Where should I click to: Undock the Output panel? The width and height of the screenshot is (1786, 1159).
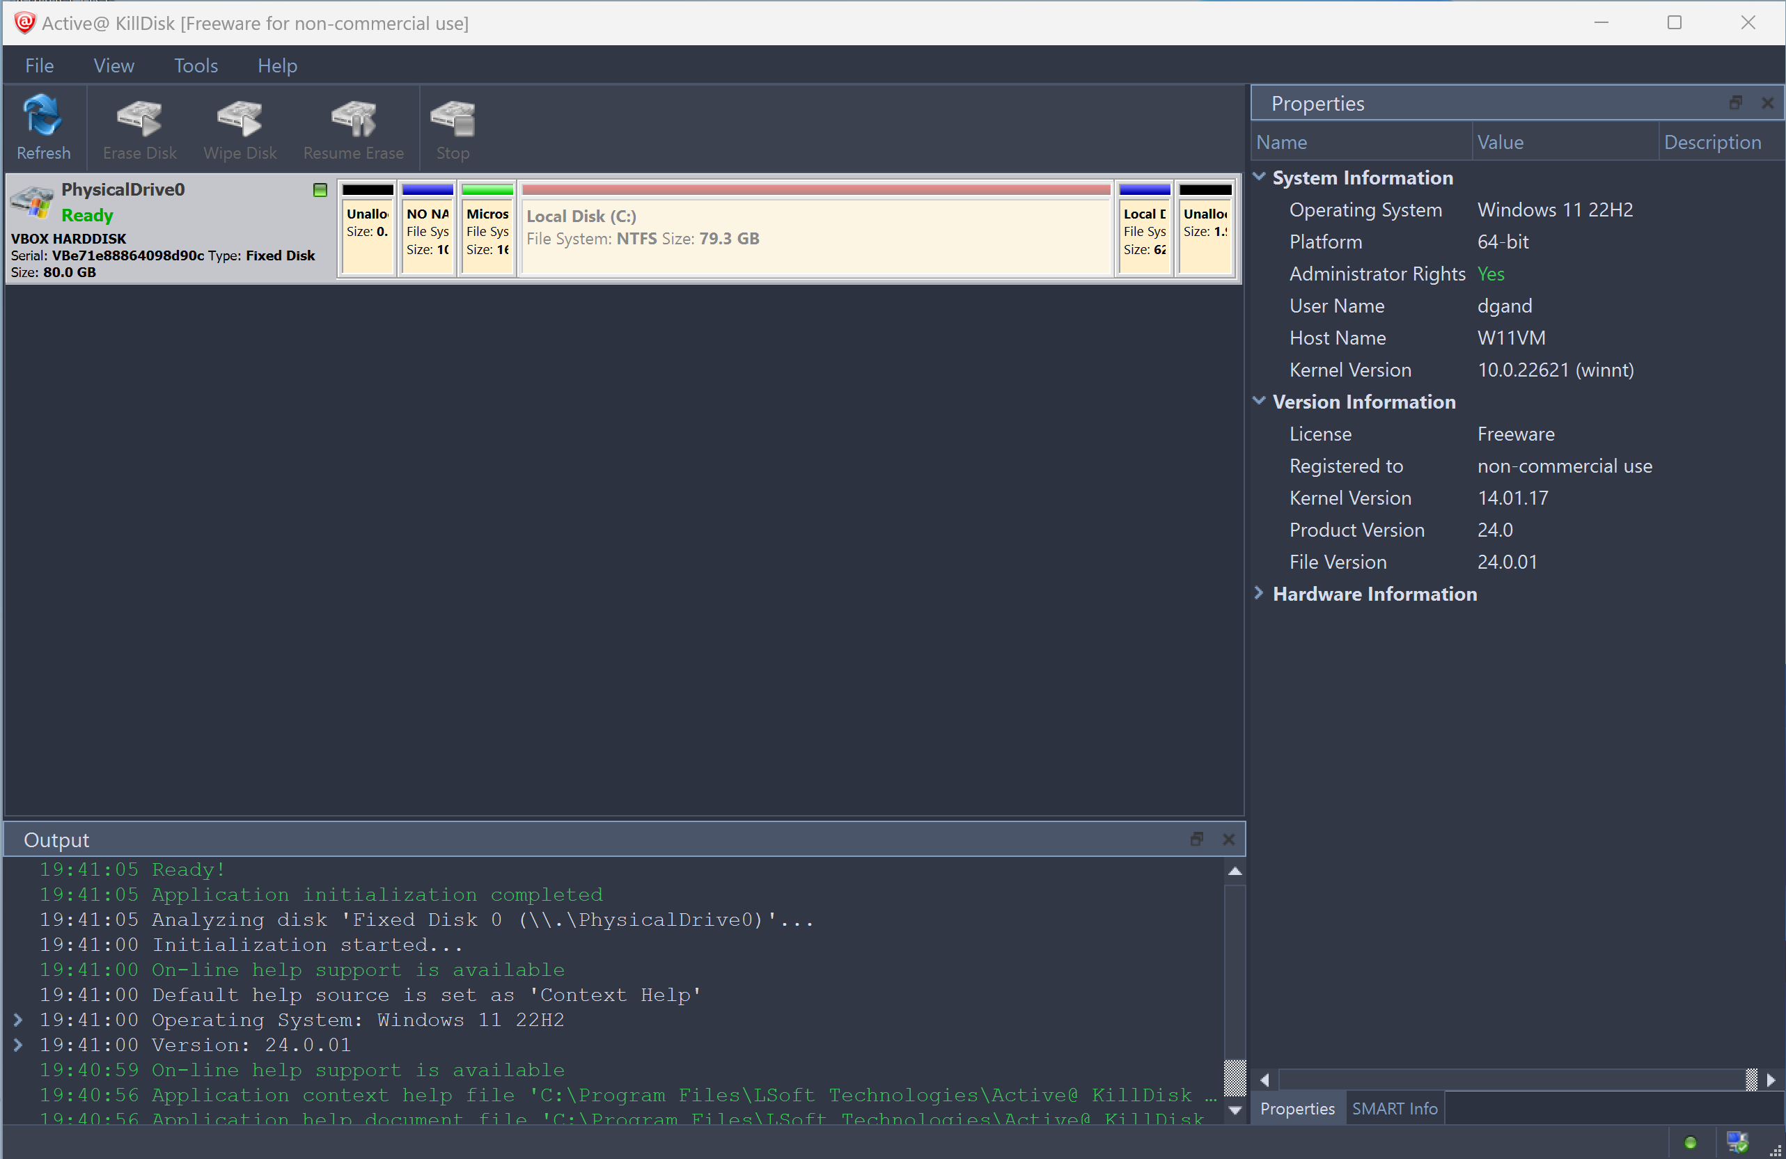(x=1196, y=839)
